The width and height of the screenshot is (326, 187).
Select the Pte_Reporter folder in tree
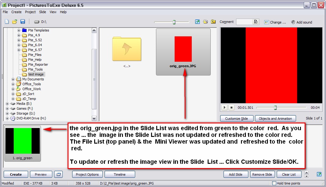[38, 64]
